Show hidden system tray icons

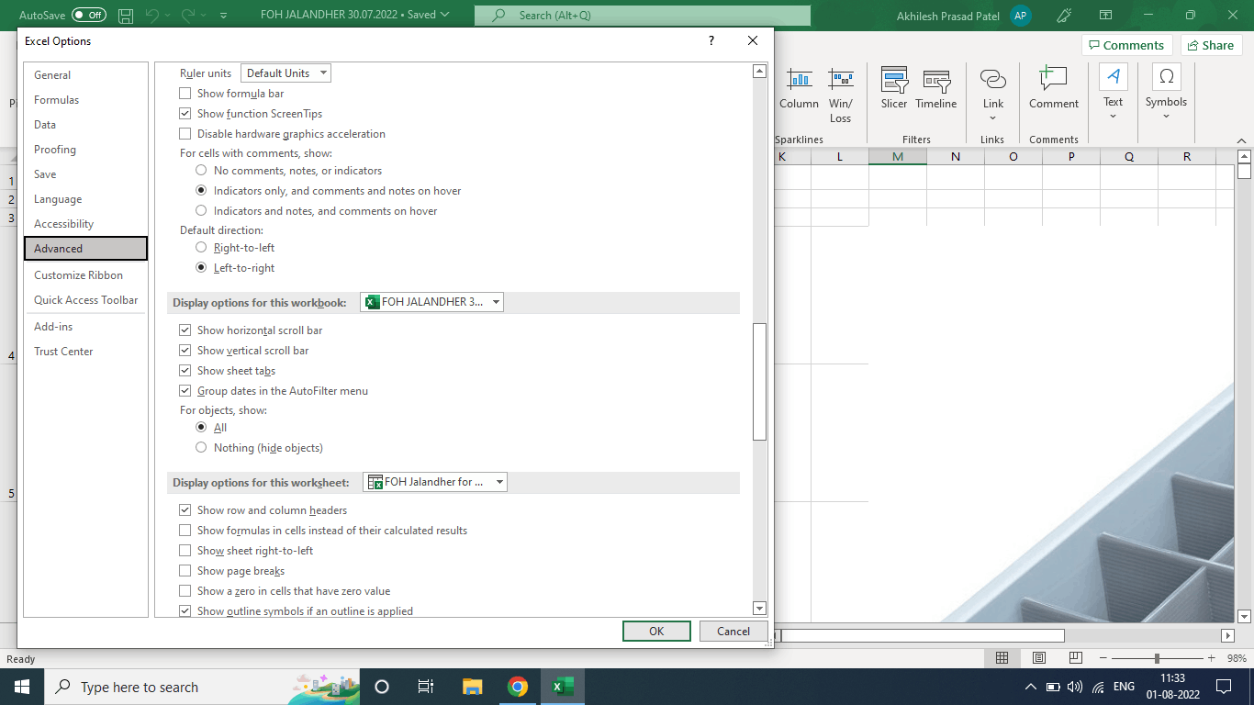pyautogui.click(x=1030, y=687)
